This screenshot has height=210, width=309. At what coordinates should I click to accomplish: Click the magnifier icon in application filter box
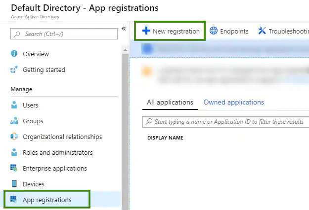coord(149,122)
